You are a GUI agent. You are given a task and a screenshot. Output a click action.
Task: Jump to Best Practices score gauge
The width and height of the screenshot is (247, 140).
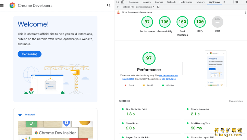(182, 22)
